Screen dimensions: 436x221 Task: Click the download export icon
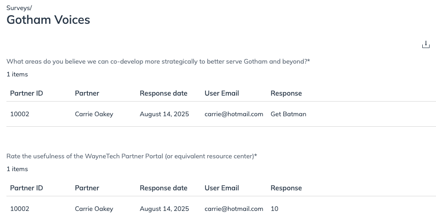pyautogui.click(x=425, y=44)
